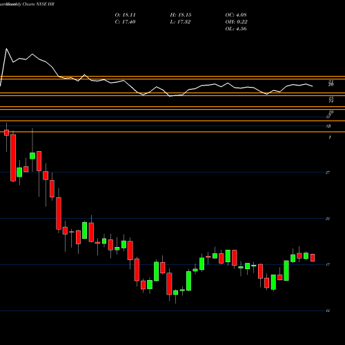This screenshot has height=345, width=345.
Task: Select the close value 'C: 17.40'
Action: point(125,22)
